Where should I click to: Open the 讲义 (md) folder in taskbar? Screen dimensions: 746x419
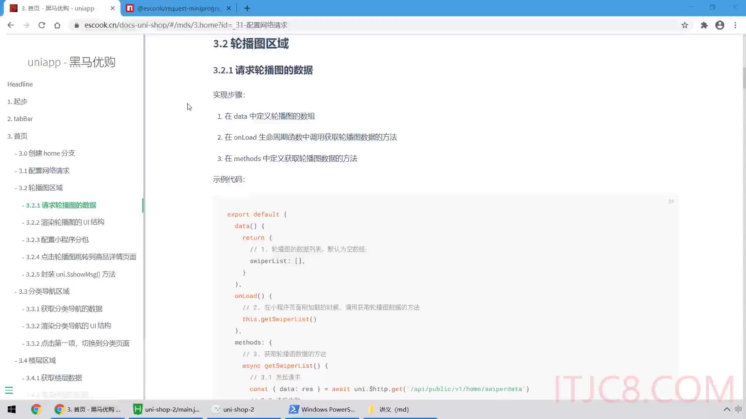tap(400, 409)
